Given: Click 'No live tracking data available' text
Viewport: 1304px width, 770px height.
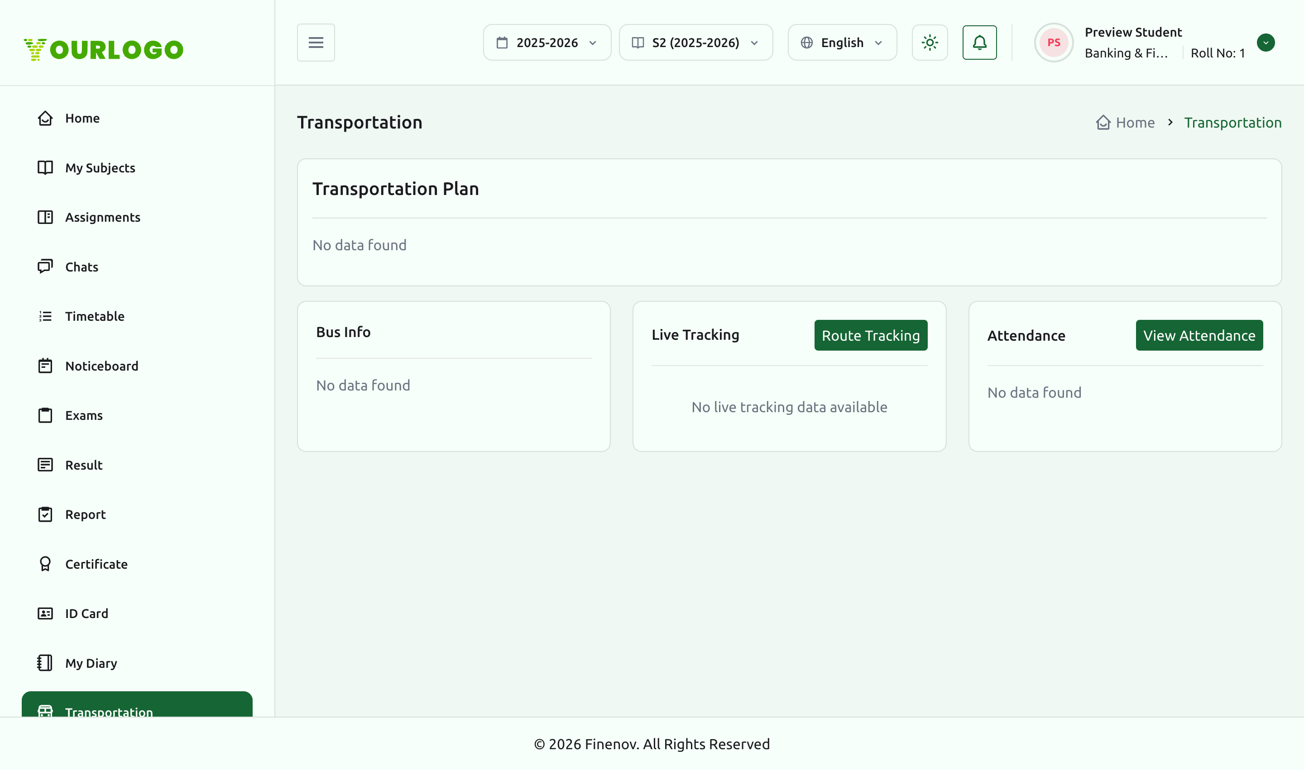Looking at the screenshot, I should (x=789, y=407).
